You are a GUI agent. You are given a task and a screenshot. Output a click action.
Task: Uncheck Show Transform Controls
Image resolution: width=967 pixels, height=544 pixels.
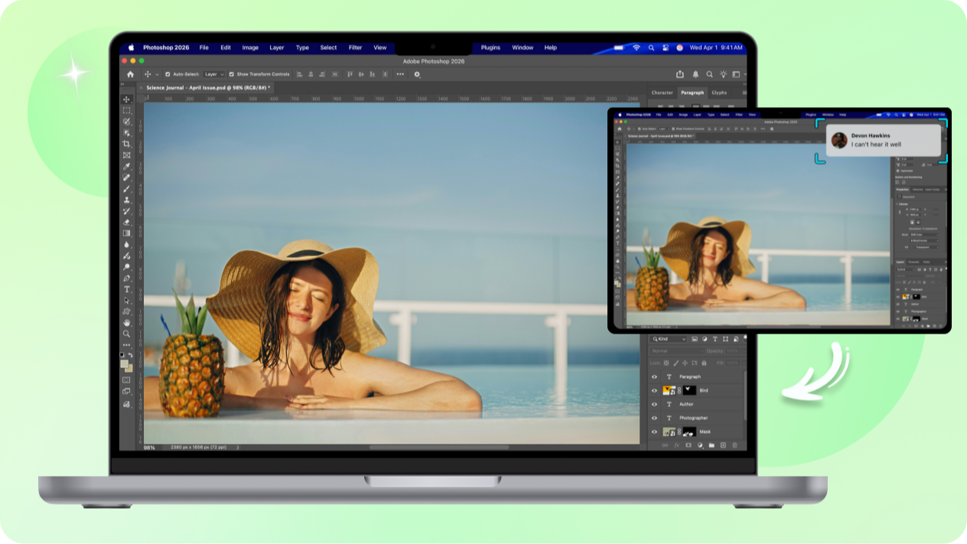tap(231, 75)
